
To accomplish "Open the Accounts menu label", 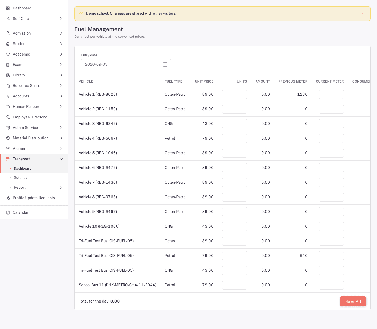I will [21, 96].
